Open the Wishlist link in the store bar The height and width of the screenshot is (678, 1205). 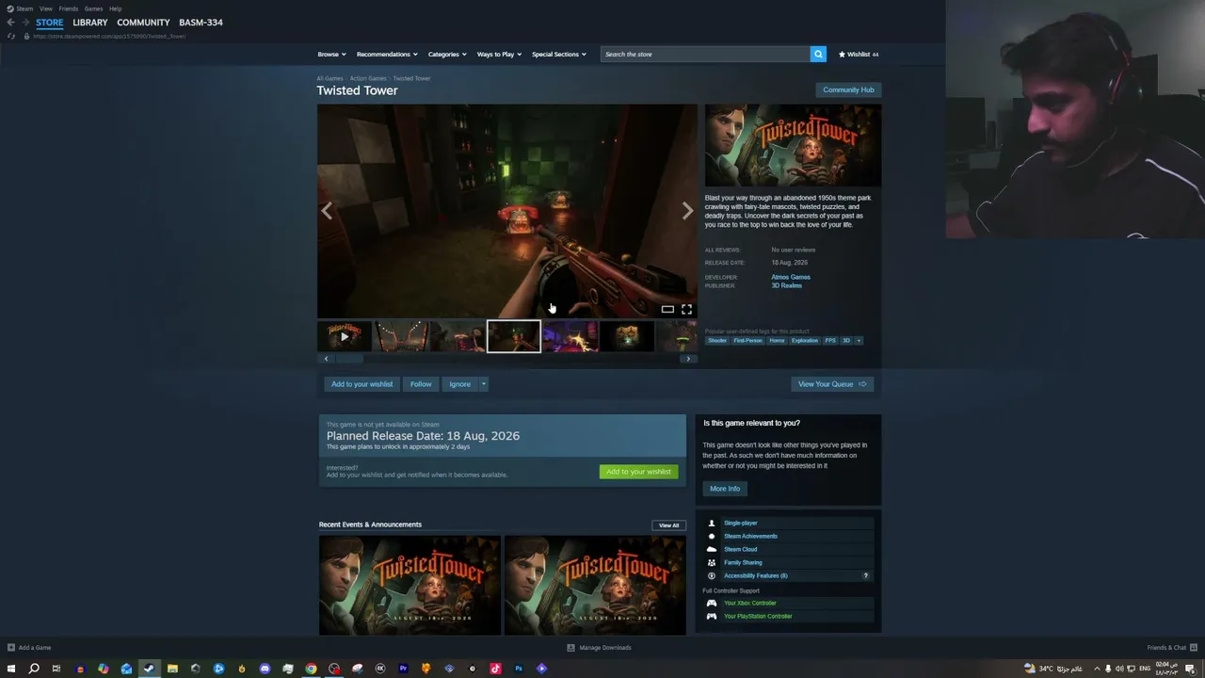859,55
